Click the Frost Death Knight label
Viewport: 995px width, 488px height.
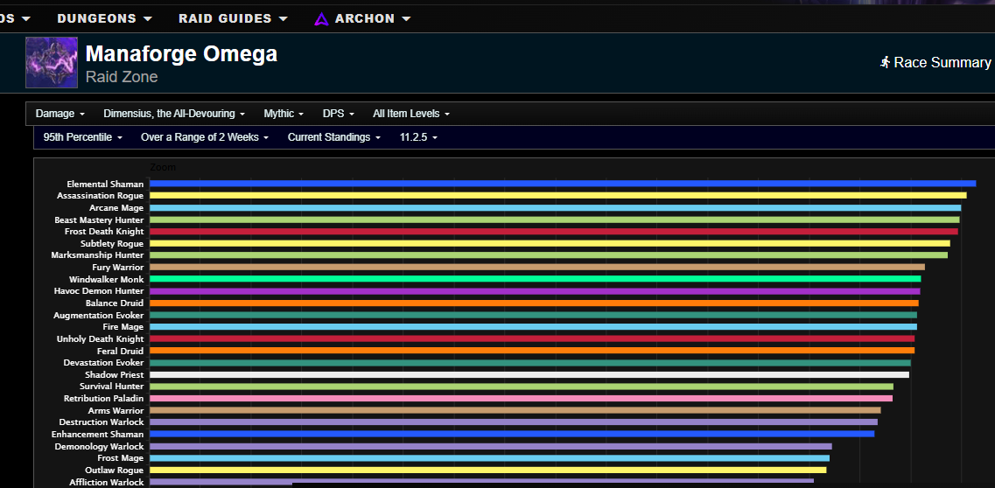coord(104,232)
